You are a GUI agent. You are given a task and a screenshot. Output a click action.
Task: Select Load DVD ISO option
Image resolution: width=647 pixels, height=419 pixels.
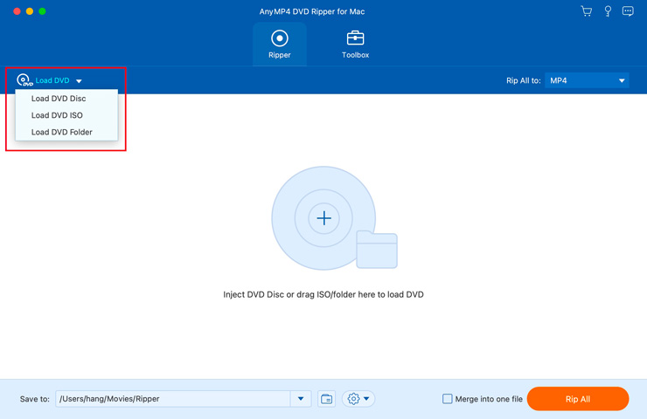57,115
